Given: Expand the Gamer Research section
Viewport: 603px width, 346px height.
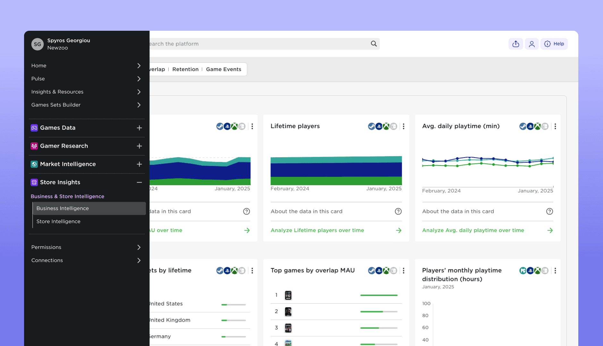Looking at the screenshot, I should click(x=139, y=146).
